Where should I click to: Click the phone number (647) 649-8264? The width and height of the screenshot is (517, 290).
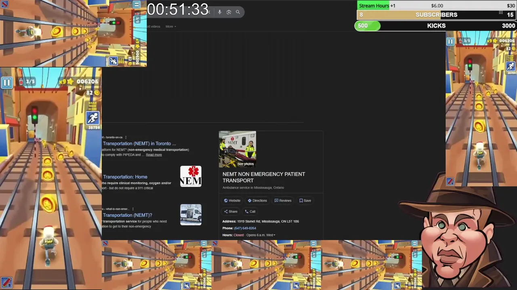[245, 228]
